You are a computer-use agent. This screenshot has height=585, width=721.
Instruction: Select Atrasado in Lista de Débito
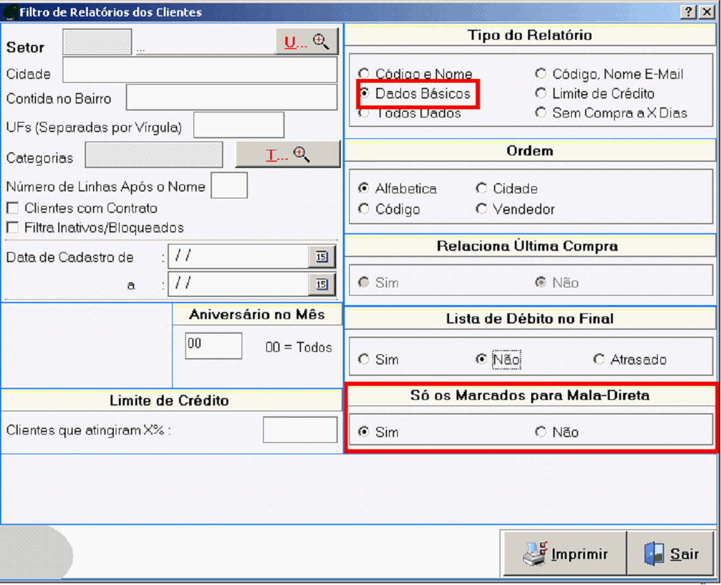pyautogui.click(x=599, y=359)
